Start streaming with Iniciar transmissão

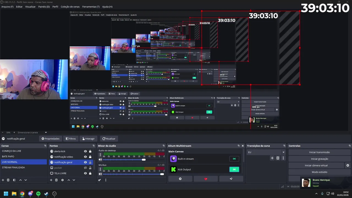pyautogui.click(x=319, y=152)
